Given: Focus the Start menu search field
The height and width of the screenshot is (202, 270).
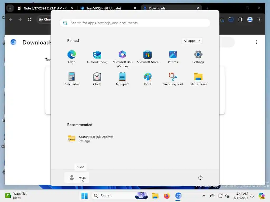Looking at the screenshot, I should (135, 23).
